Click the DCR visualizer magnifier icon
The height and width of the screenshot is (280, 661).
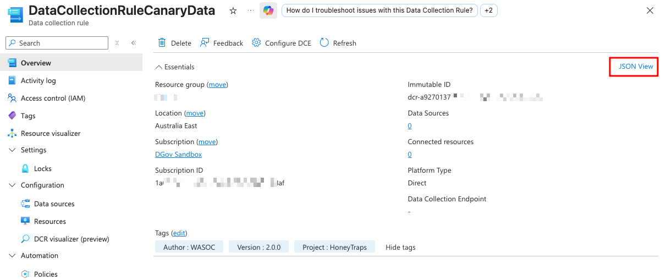pos(25,239)
